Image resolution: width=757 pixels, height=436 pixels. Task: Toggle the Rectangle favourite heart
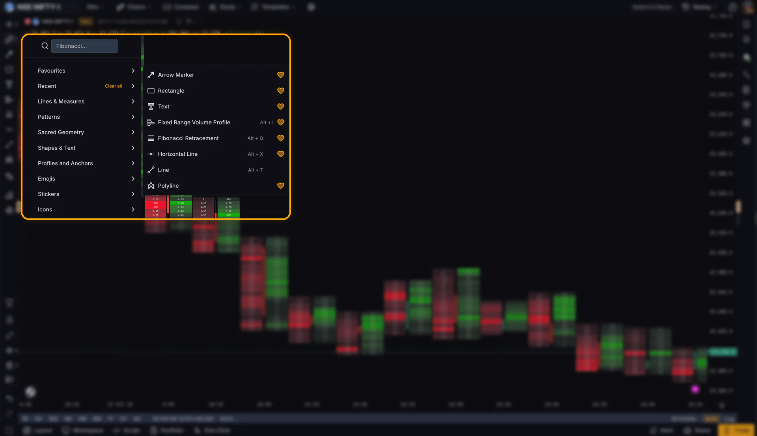click(281, 91)
